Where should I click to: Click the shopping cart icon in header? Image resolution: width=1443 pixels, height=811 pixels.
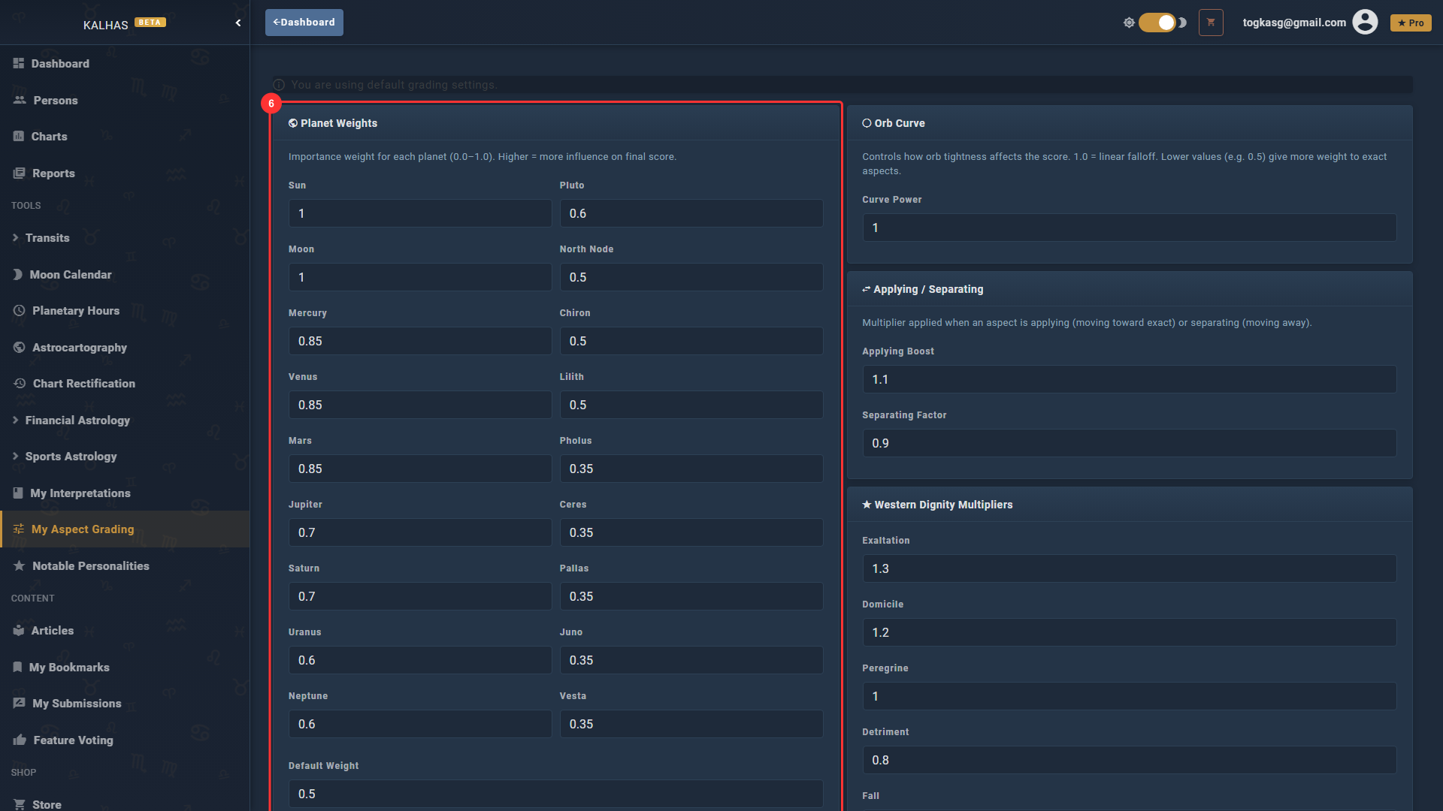tap(1211, 23)
